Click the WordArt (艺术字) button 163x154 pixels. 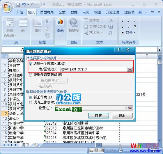pos(93,33)
